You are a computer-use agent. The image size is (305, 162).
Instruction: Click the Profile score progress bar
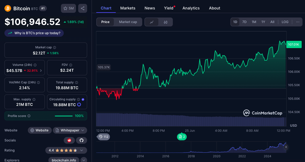coord(64,116)
